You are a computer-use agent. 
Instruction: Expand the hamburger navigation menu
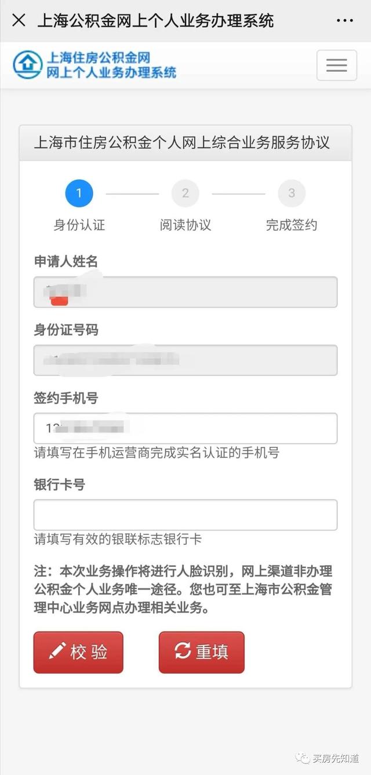[x=336, y=66]
